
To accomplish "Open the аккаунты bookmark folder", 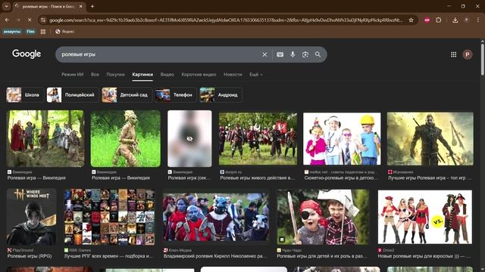I will (x=12, y=32).
